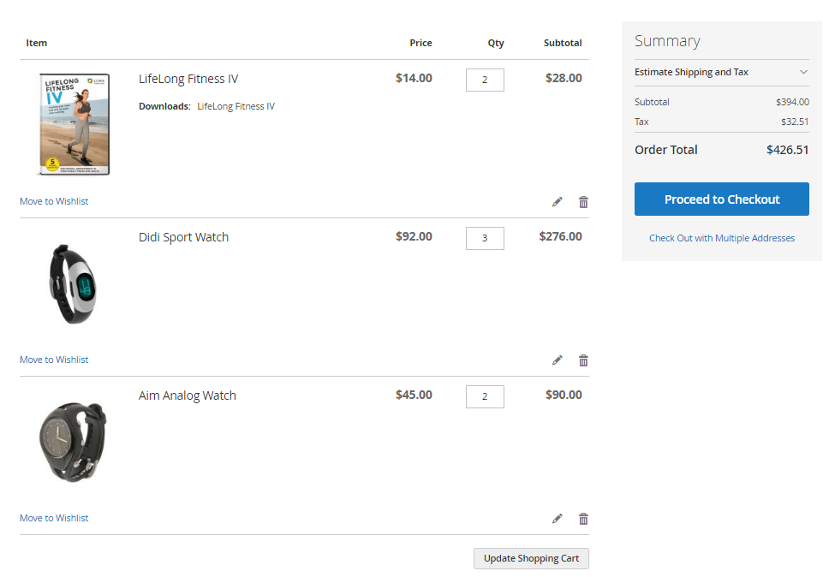Move LifeLong Fitness IV to Wishlist
823x577 pixels.
54,202
